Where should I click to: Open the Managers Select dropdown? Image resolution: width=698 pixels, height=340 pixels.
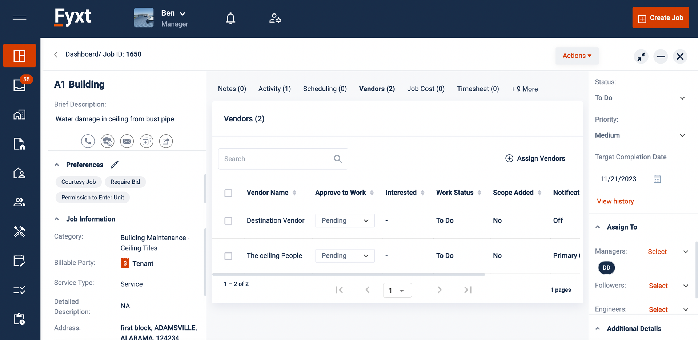coord(668,252)
